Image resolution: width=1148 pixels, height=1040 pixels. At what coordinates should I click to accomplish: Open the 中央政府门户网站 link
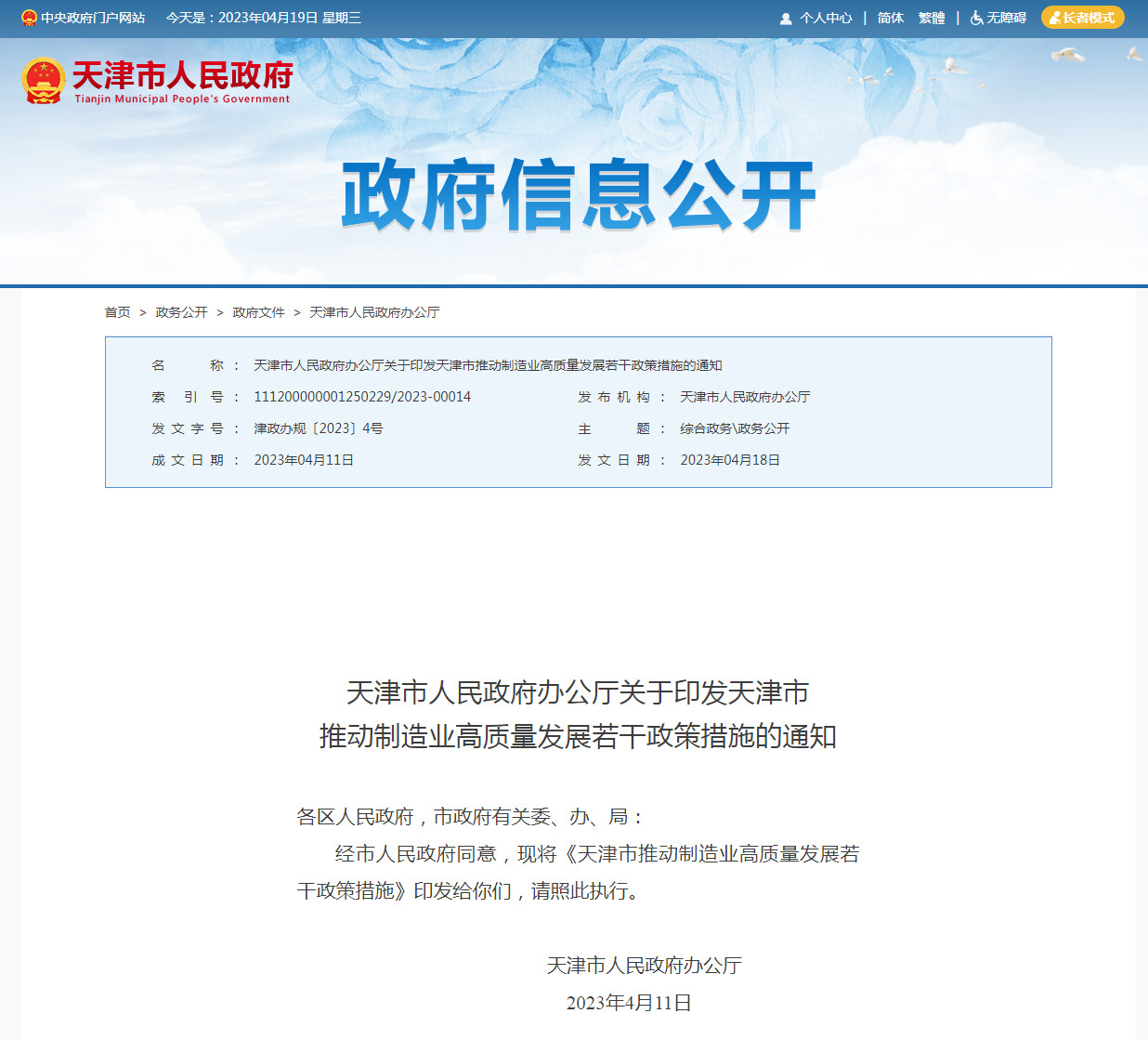[x=93, y=18]
